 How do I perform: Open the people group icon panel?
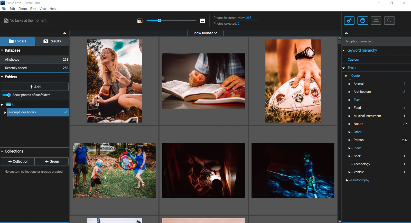376,21
